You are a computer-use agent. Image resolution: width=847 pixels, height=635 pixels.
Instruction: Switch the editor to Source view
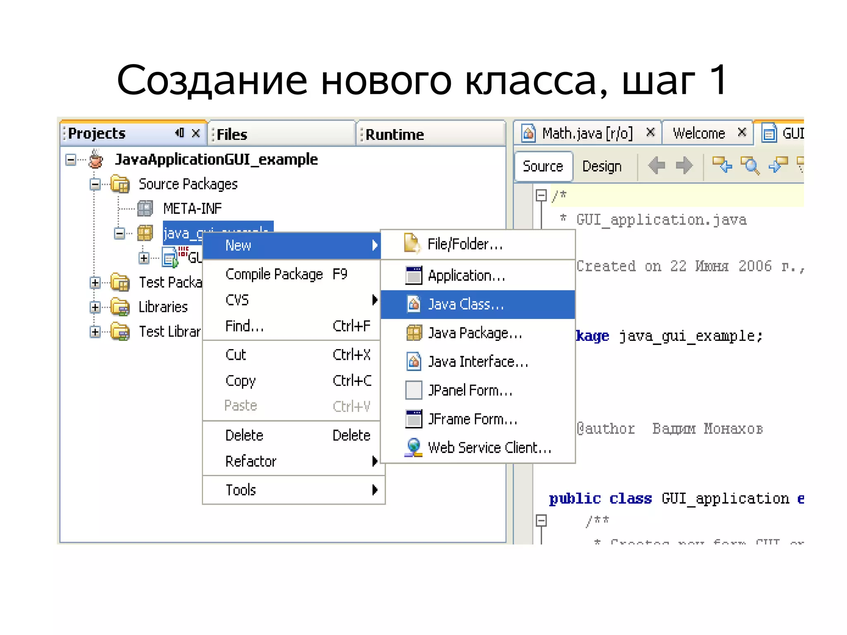tap(543, 166)
